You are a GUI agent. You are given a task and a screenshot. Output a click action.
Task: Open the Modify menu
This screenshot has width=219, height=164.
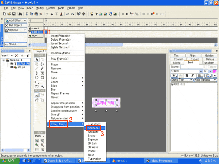click(x=40, y=8)
